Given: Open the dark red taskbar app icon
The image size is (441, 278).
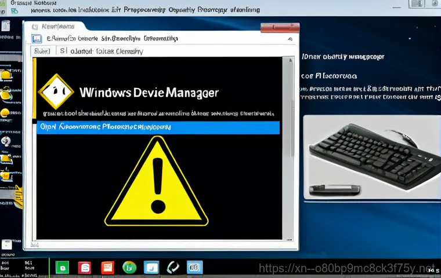Looking at the screenshot, I should click(x=85, y=268).
